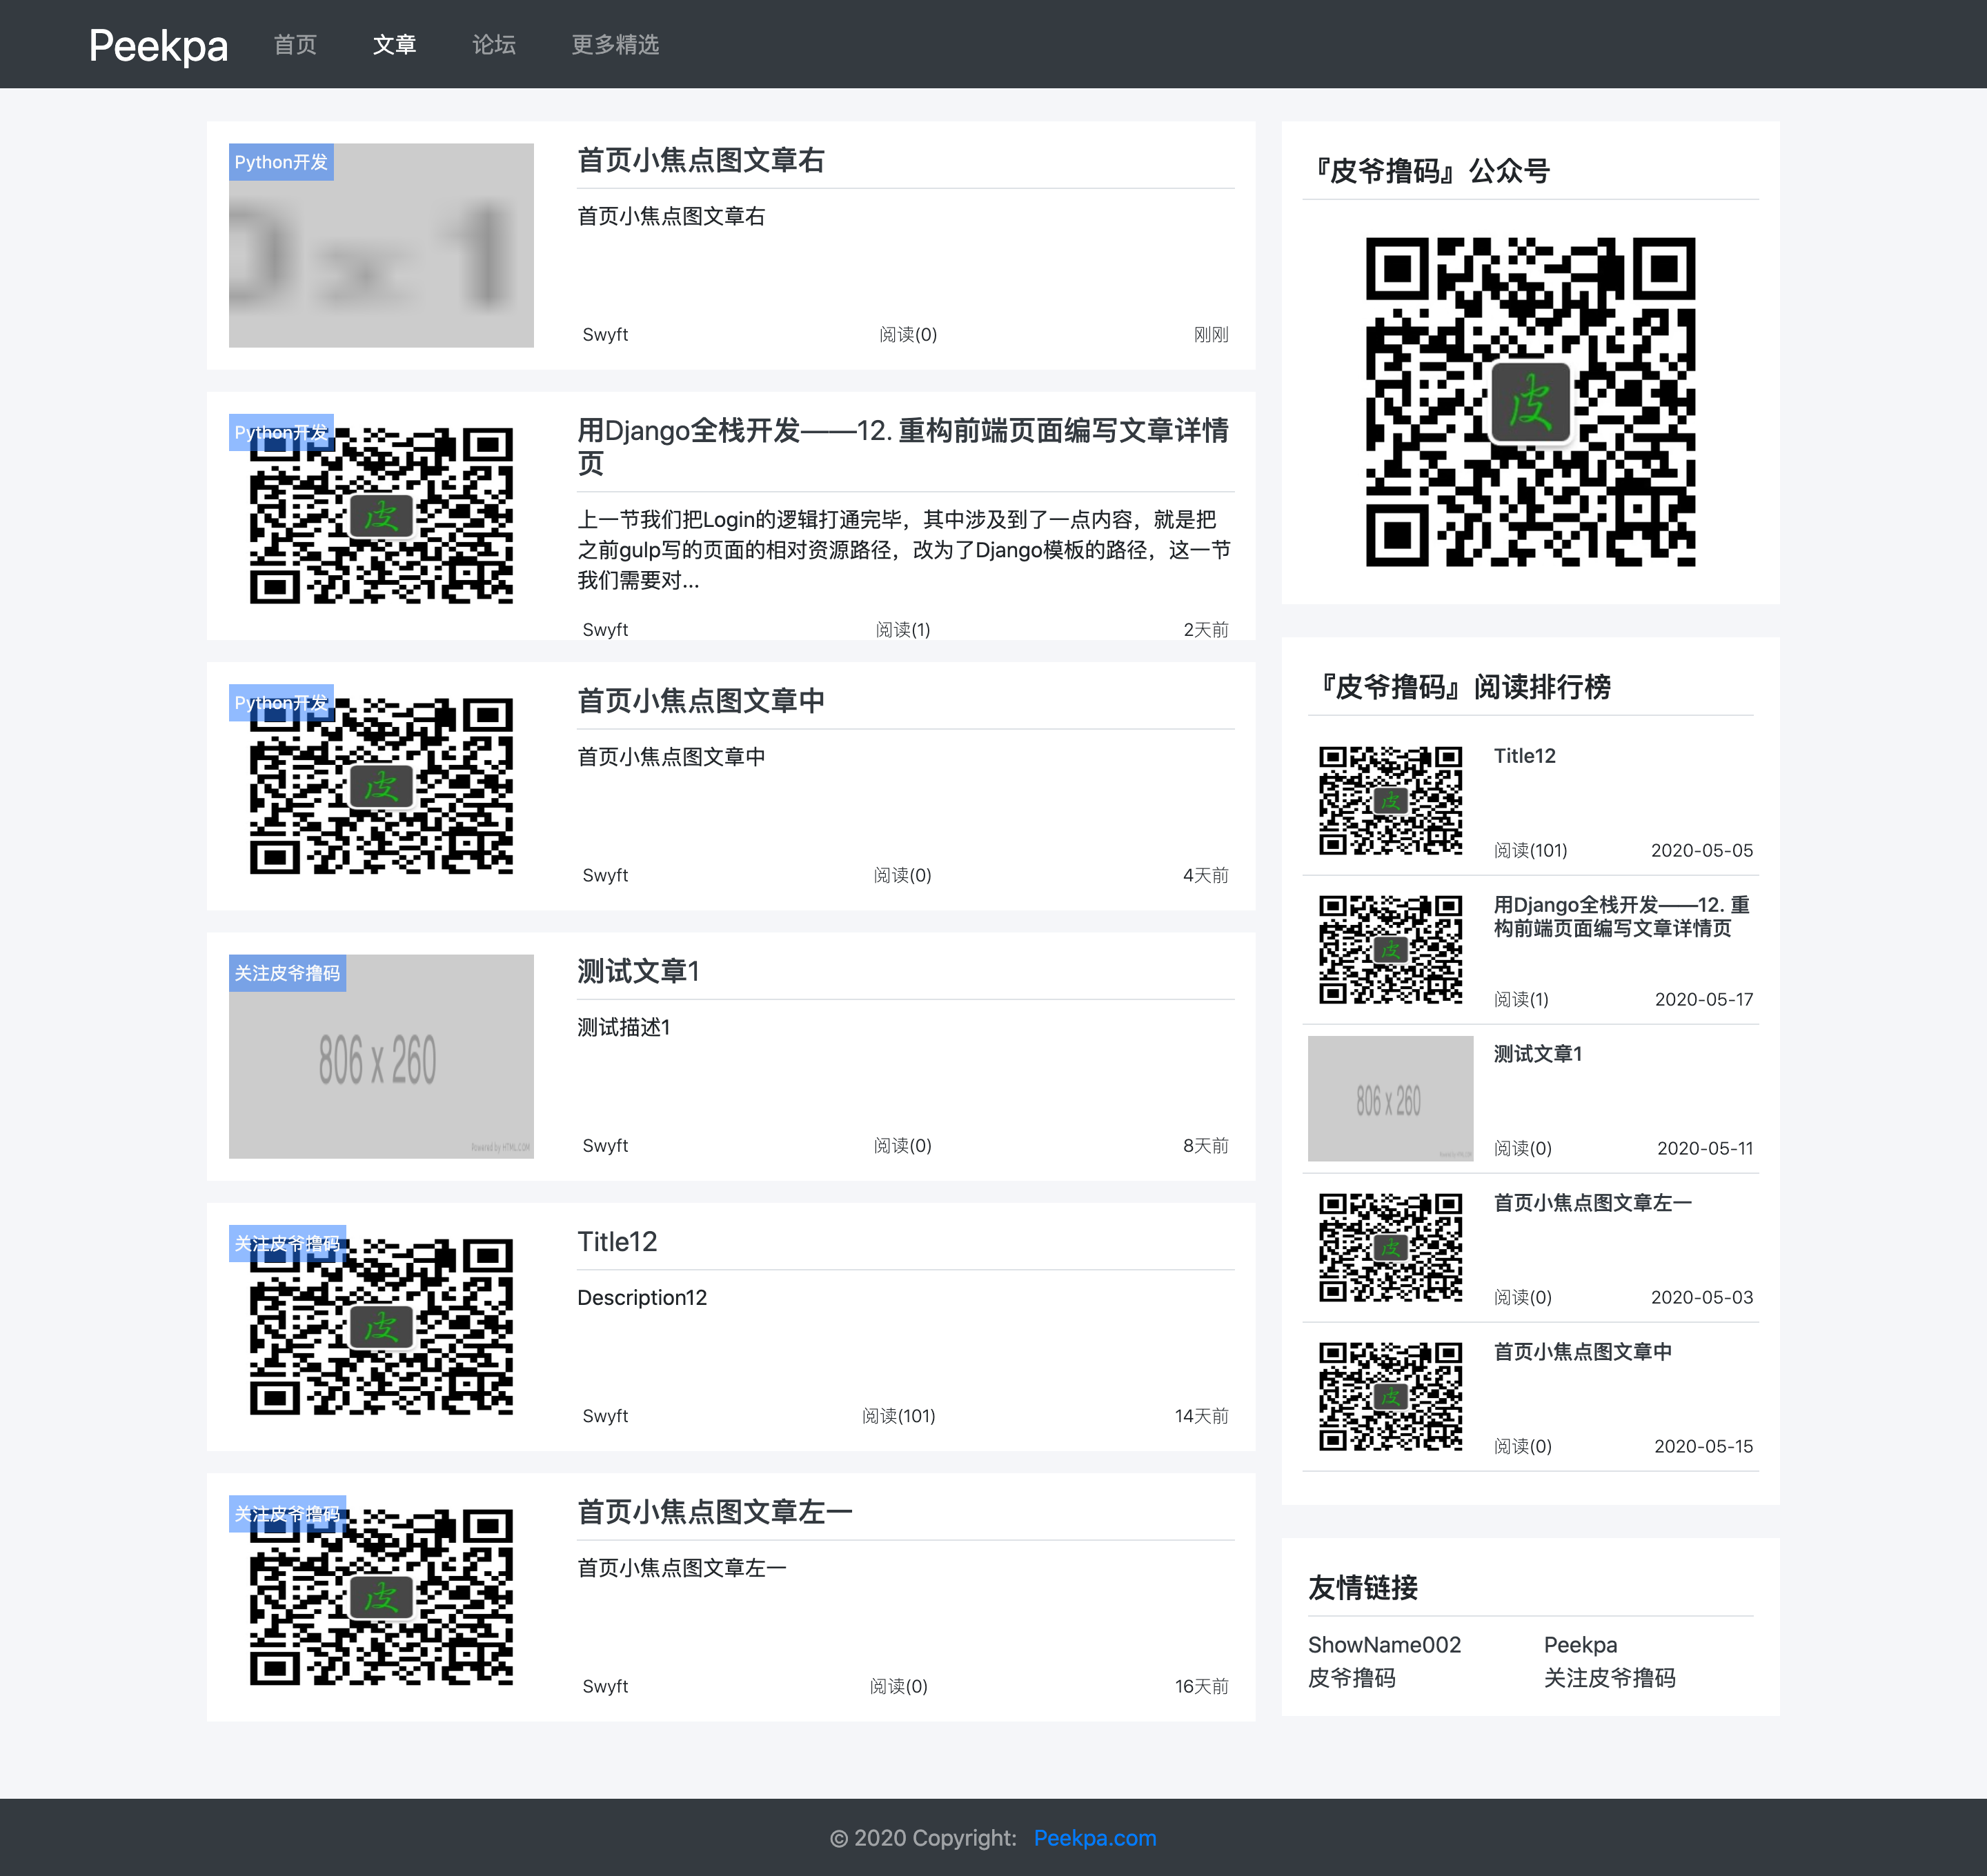The height and width of the screenshot is (1876, 1987).
Task: Click the 2天前 timestamp
Action: [x=1205, y=630]
